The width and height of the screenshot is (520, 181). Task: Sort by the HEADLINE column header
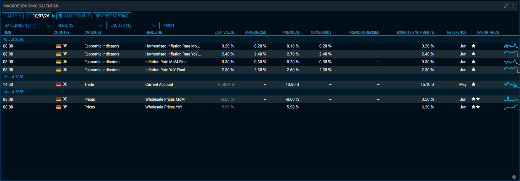click(154, 32)
